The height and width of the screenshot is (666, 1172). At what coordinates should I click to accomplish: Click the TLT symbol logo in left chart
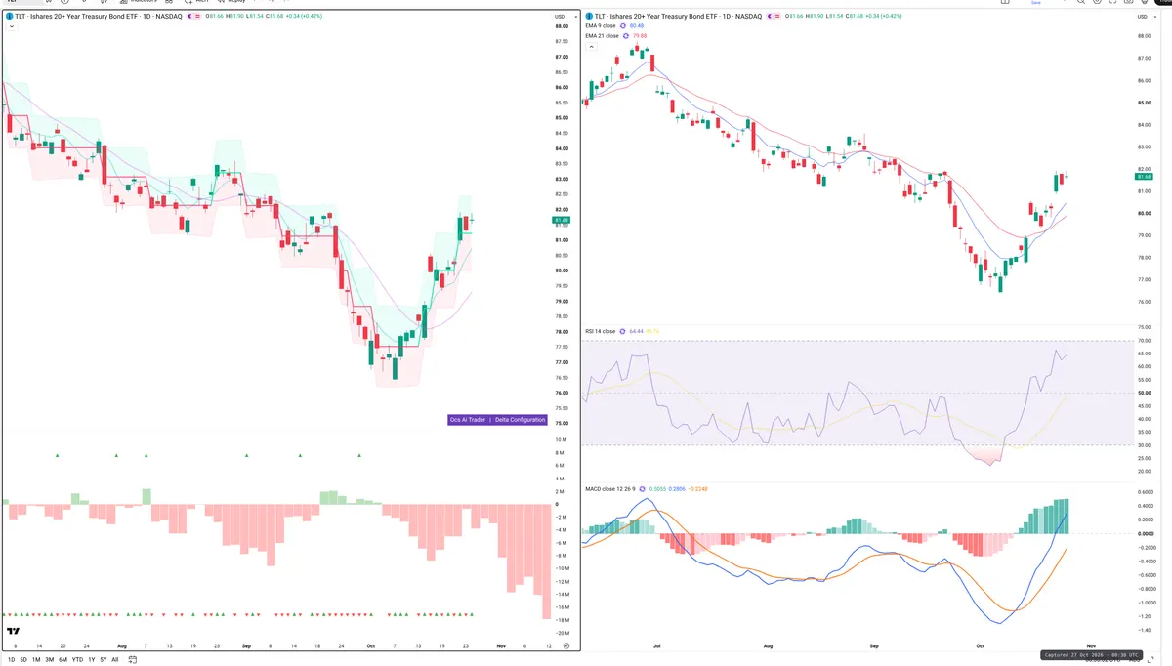pyautogui.click(x=9, y=16)
